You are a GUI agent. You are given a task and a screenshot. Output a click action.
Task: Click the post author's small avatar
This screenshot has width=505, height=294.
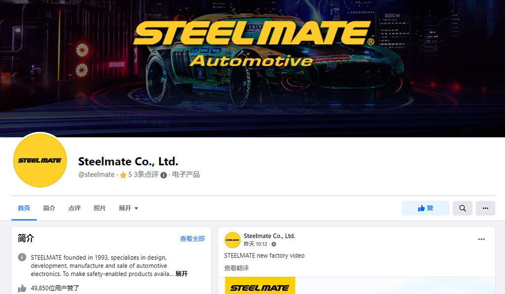pos(232,240)
